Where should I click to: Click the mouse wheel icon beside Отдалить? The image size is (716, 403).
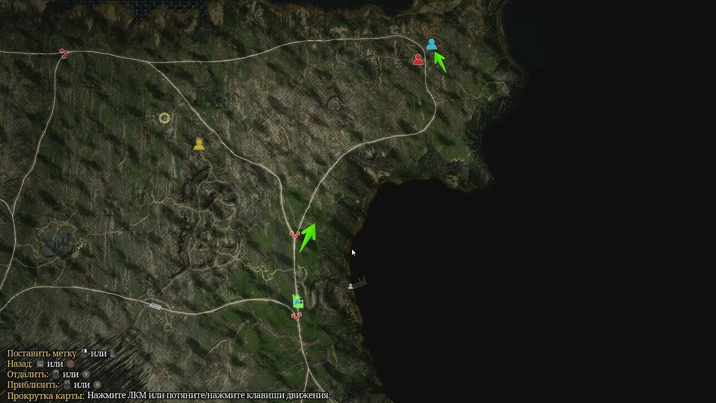(x=56, y=374)
